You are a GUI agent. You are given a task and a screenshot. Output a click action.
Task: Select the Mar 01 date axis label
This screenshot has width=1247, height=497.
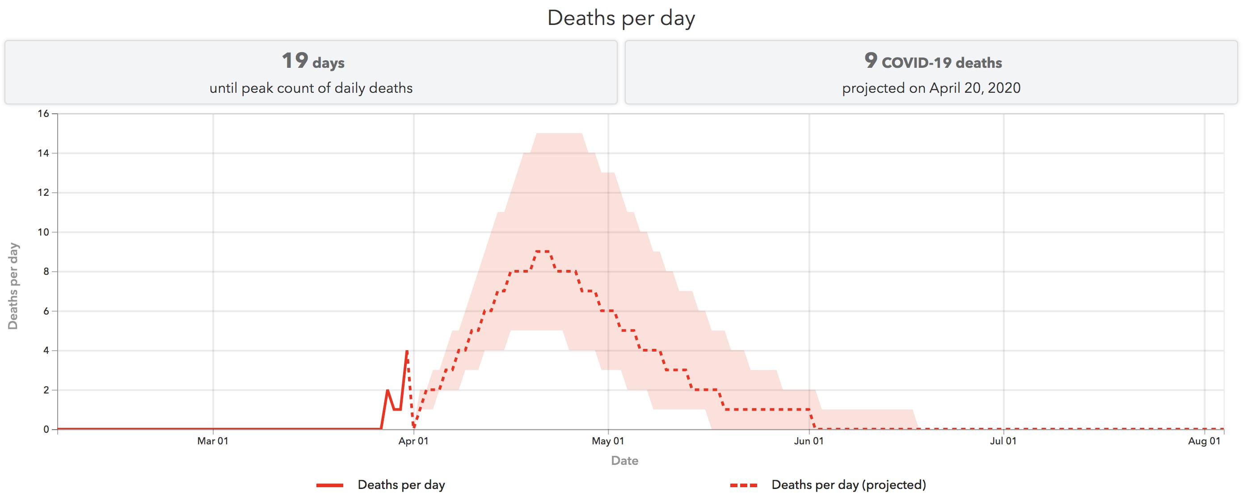[x=212, y=441]
